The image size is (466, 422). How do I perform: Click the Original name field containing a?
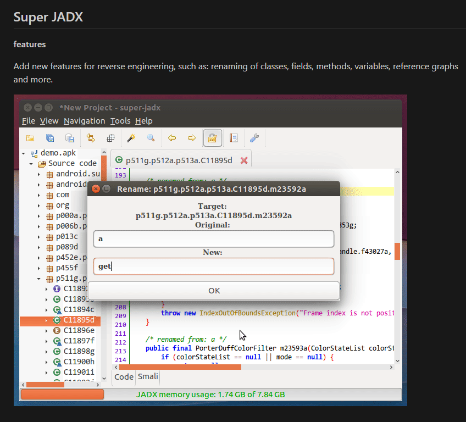click(214, 239)
